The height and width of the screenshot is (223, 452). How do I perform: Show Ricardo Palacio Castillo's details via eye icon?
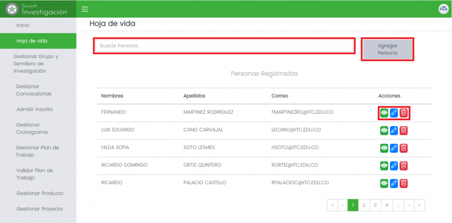(384, 183)
